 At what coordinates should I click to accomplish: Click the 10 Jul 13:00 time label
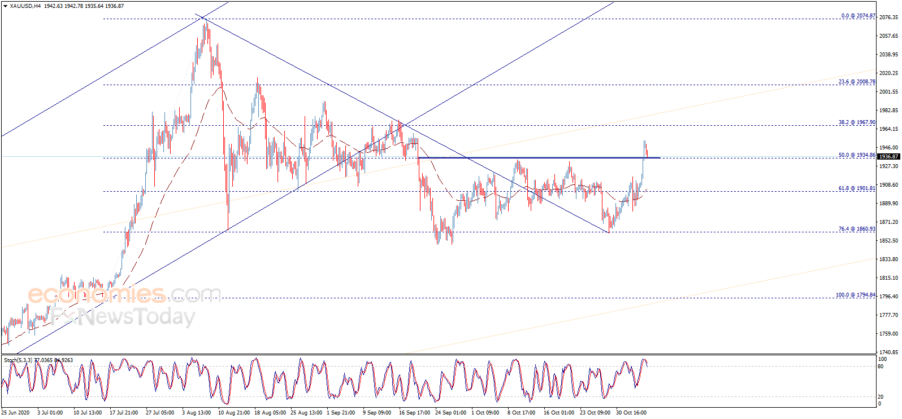click(88, 413)
